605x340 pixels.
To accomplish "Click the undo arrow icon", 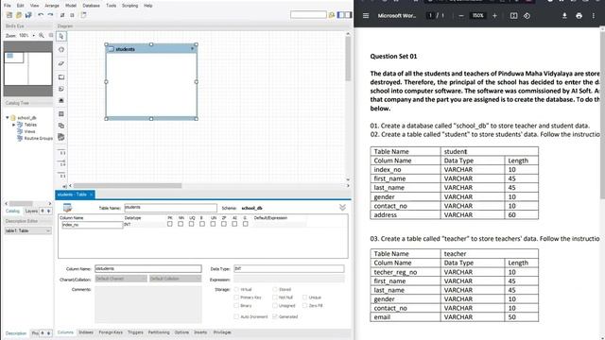I will click(x=41, y=15).
